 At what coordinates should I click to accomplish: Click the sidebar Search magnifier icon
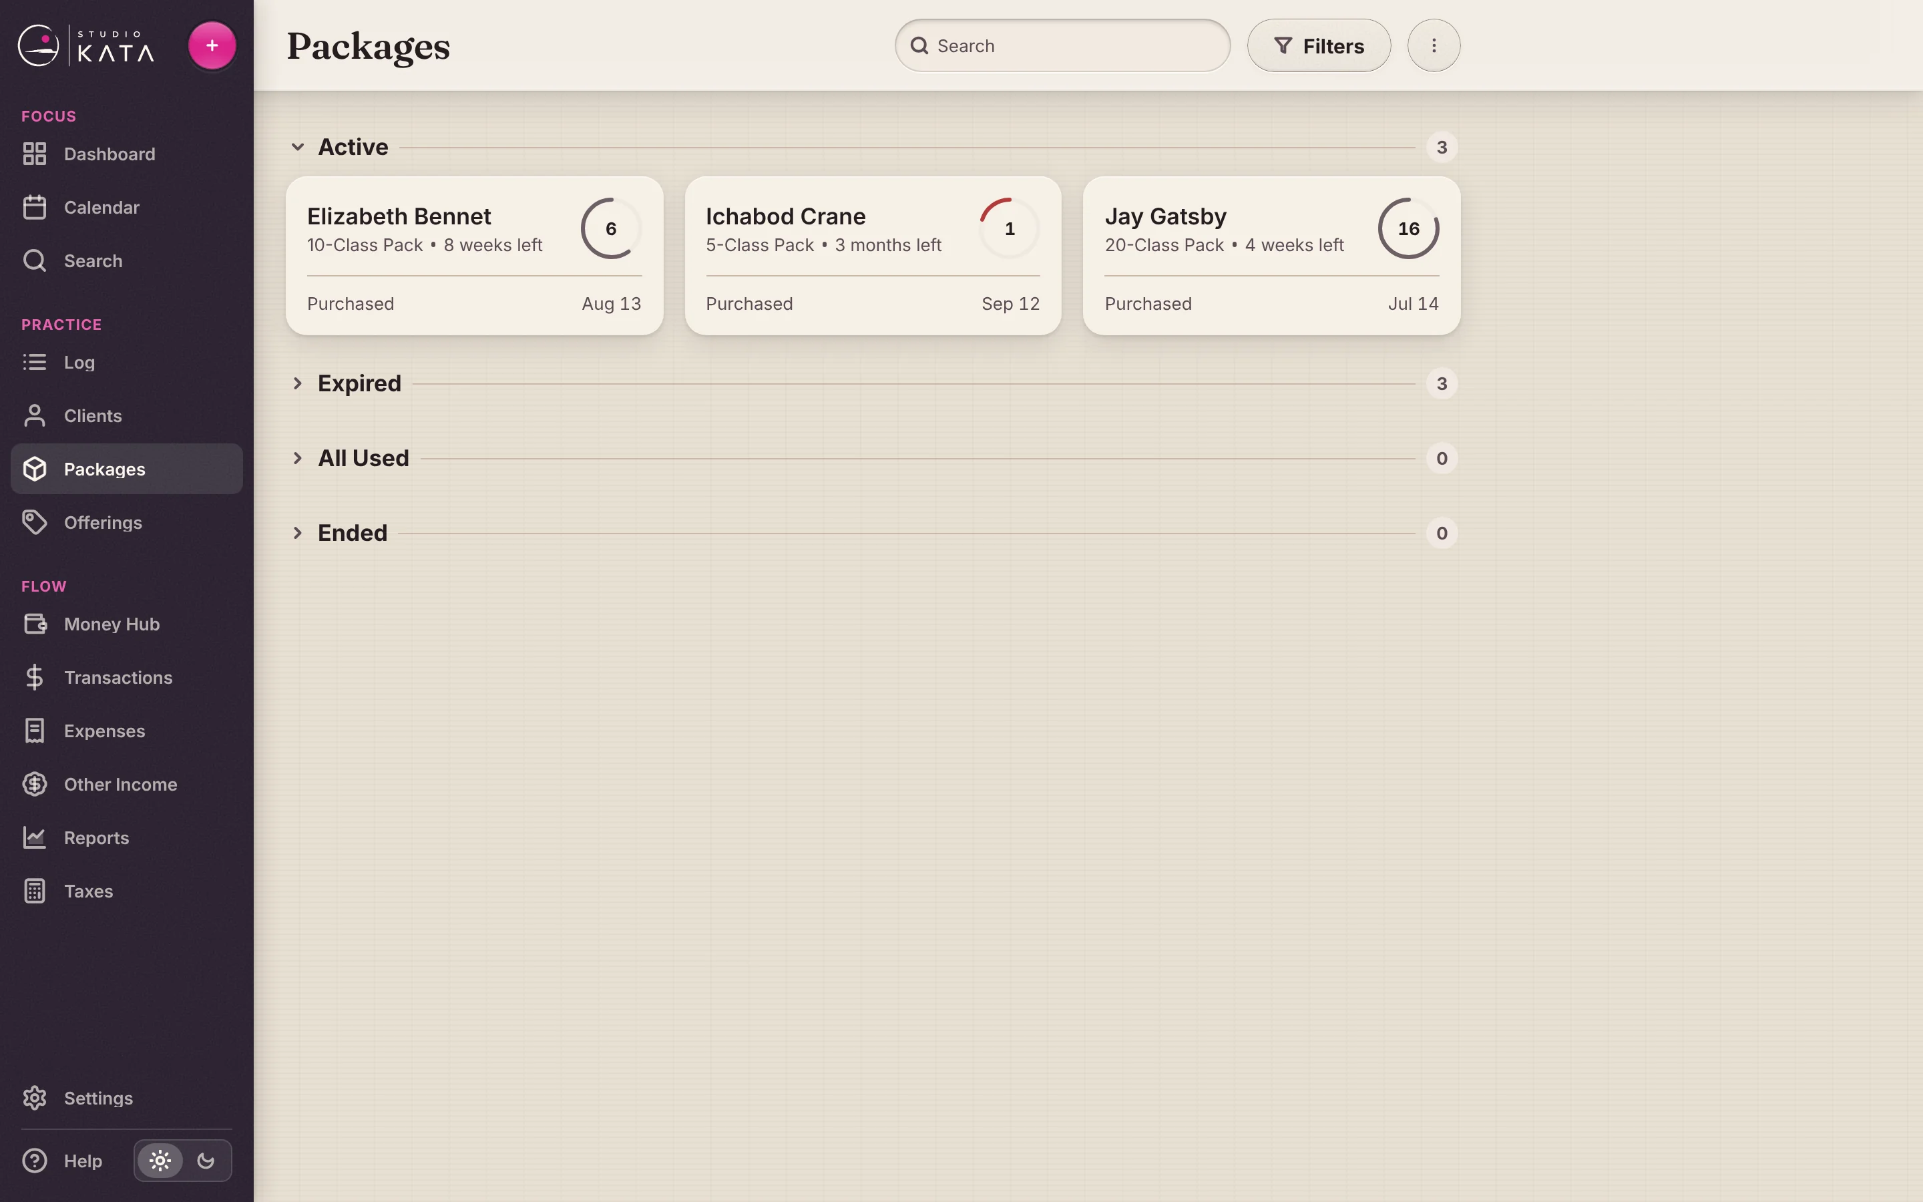point(34,260)
